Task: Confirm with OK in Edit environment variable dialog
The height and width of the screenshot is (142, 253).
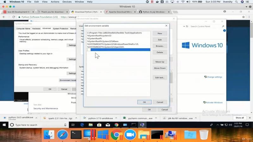Action: click(144, 102)
